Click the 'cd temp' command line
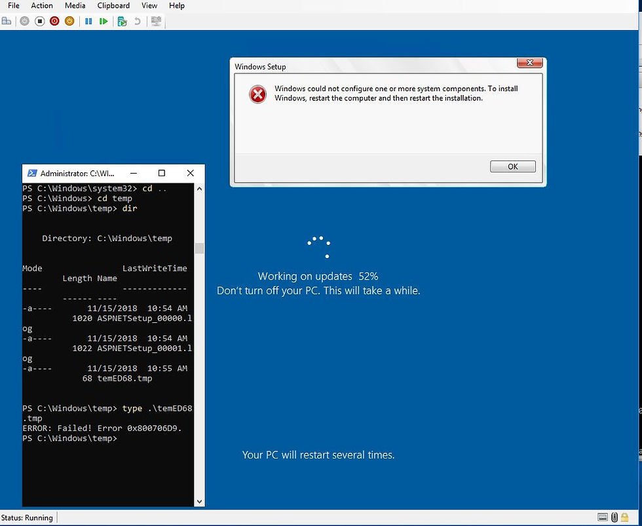This screenshot has height=526, width=642. (x=77, y=198)
